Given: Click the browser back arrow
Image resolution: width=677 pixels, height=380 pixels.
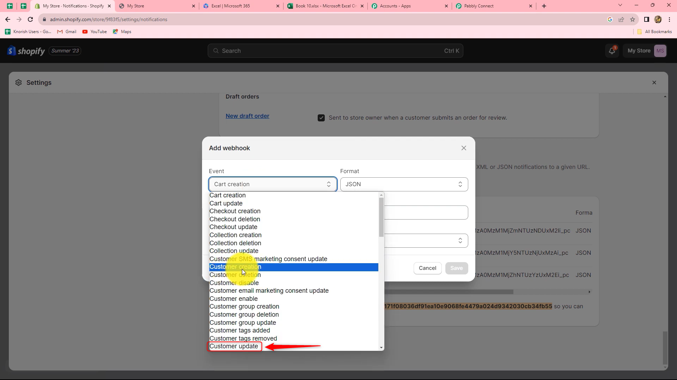Looking at the screenshot, I should pyautogui.click(x=8, y=19).
